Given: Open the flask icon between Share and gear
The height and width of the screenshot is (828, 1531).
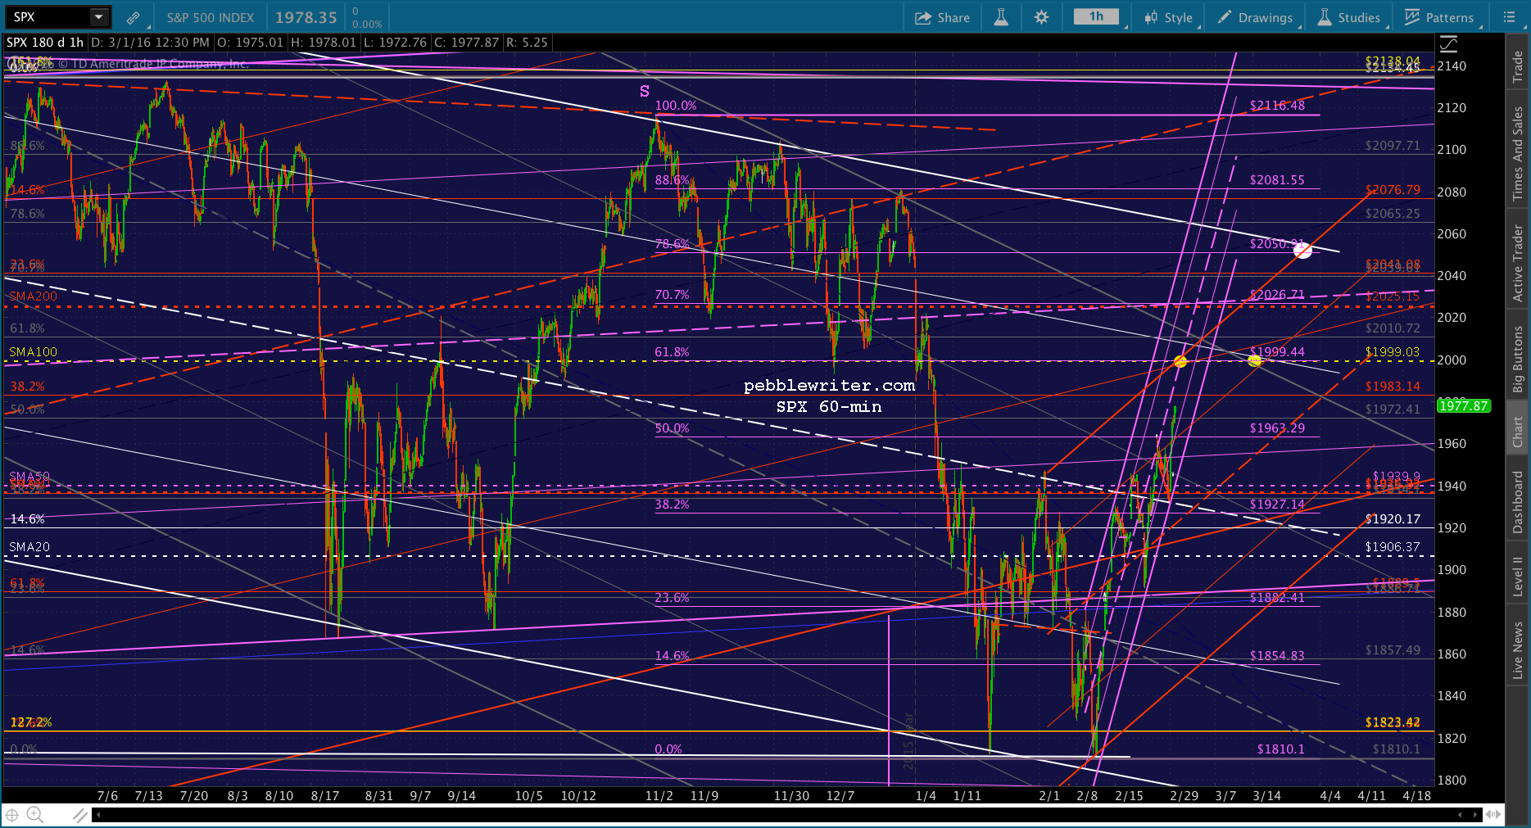Looking at the screenshot, I should click(x=1001, y=17).
